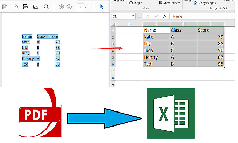Select row 1 header
Screen dimensions: 238x143
[113, 30]
